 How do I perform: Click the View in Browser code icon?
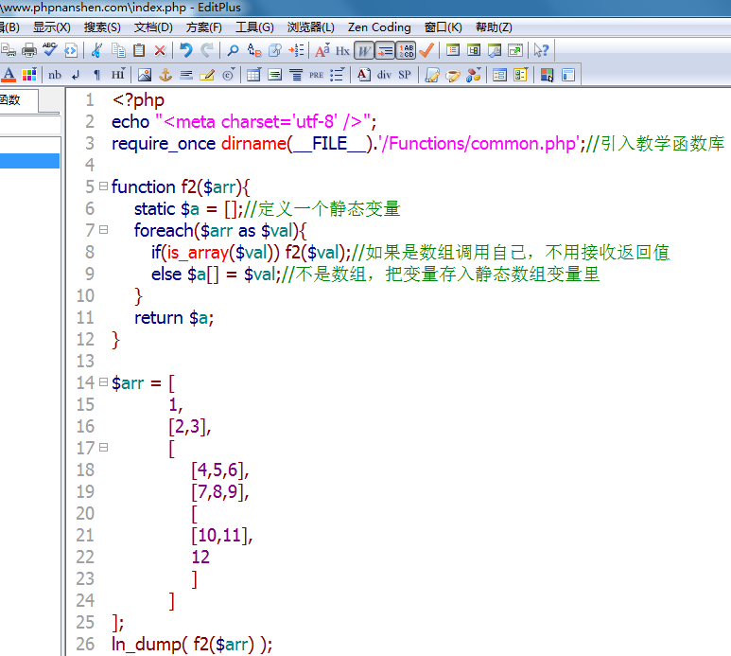pos(71,50)
